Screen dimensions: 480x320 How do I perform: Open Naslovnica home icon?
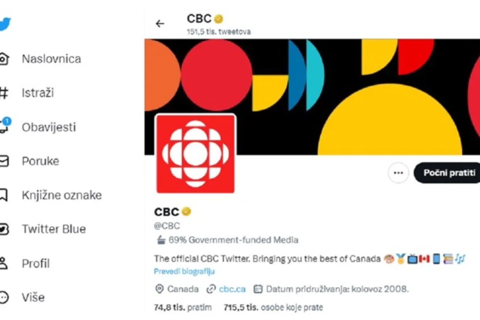point(4,59)
